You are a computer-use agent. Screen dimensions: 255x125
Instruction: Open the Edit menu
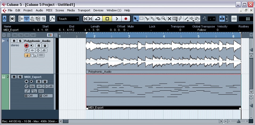[18, 10]
